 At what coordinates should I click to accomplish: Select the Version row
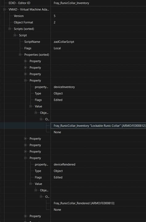(73, 16)
